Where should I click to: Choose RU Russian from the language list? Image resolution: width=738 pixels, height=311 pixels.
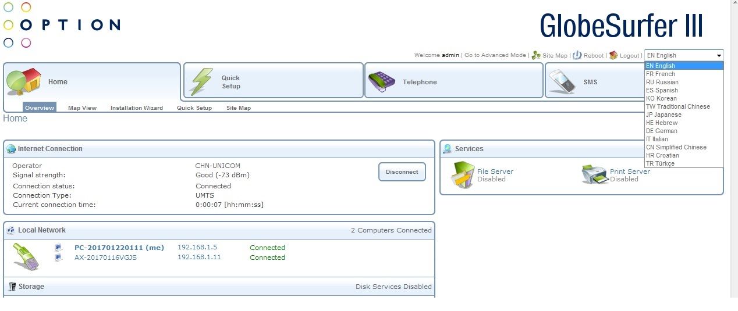pos(684,82)
